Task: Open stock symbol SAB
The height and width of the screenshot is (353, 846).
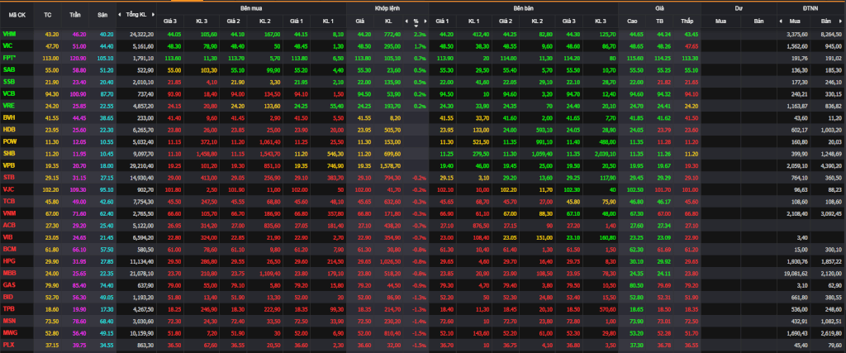Action: point(8,69)
